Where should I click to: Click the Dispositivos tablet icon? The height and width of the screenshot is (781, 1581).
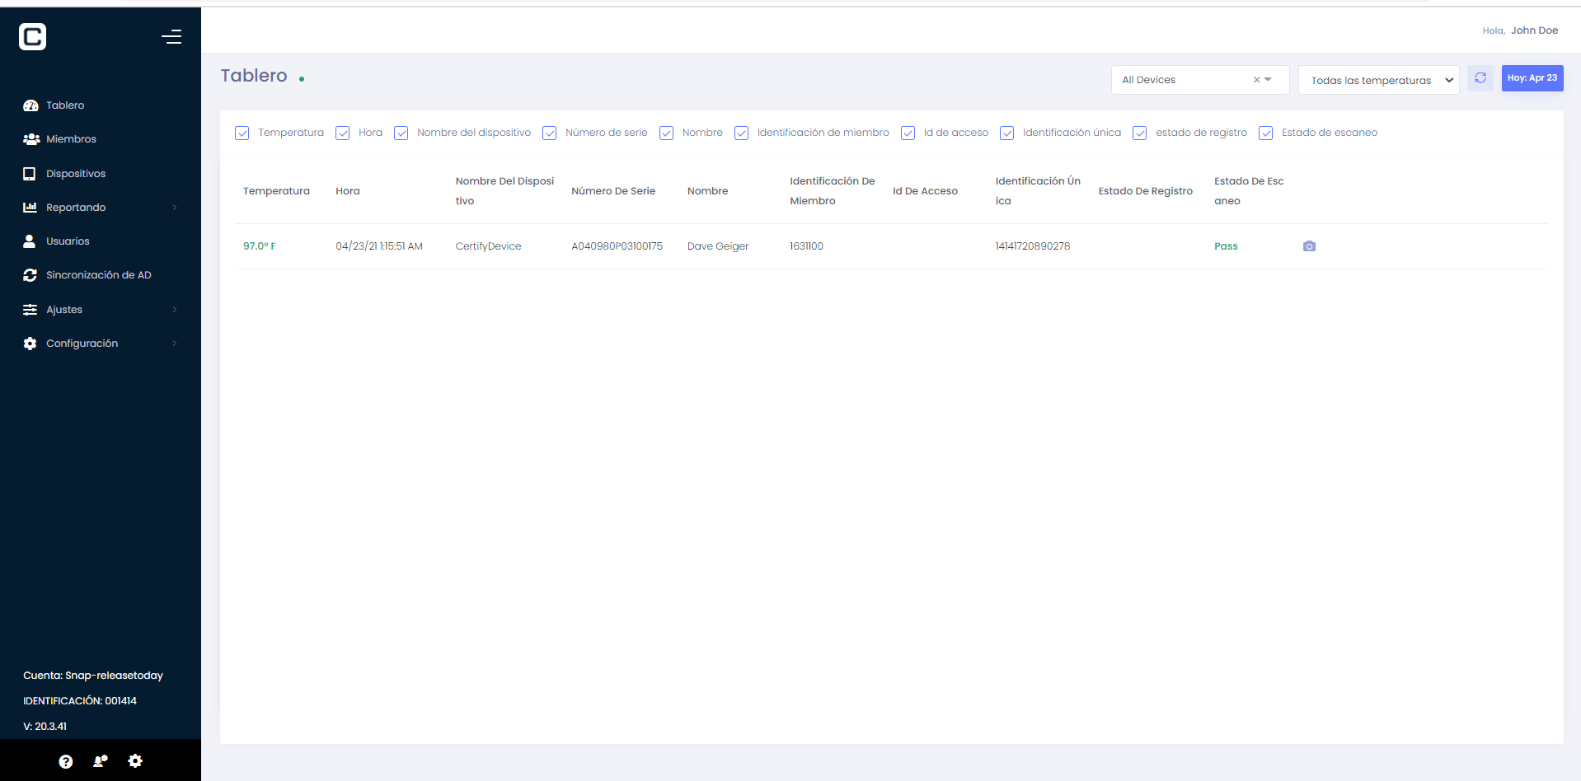pyautogui.click(x=30, y=174)
